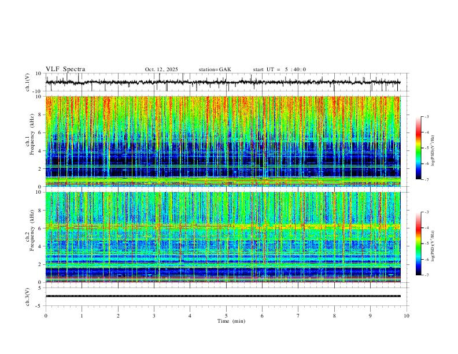
Task: Click the ch.3 black signal band
Action: coord(223,296)
